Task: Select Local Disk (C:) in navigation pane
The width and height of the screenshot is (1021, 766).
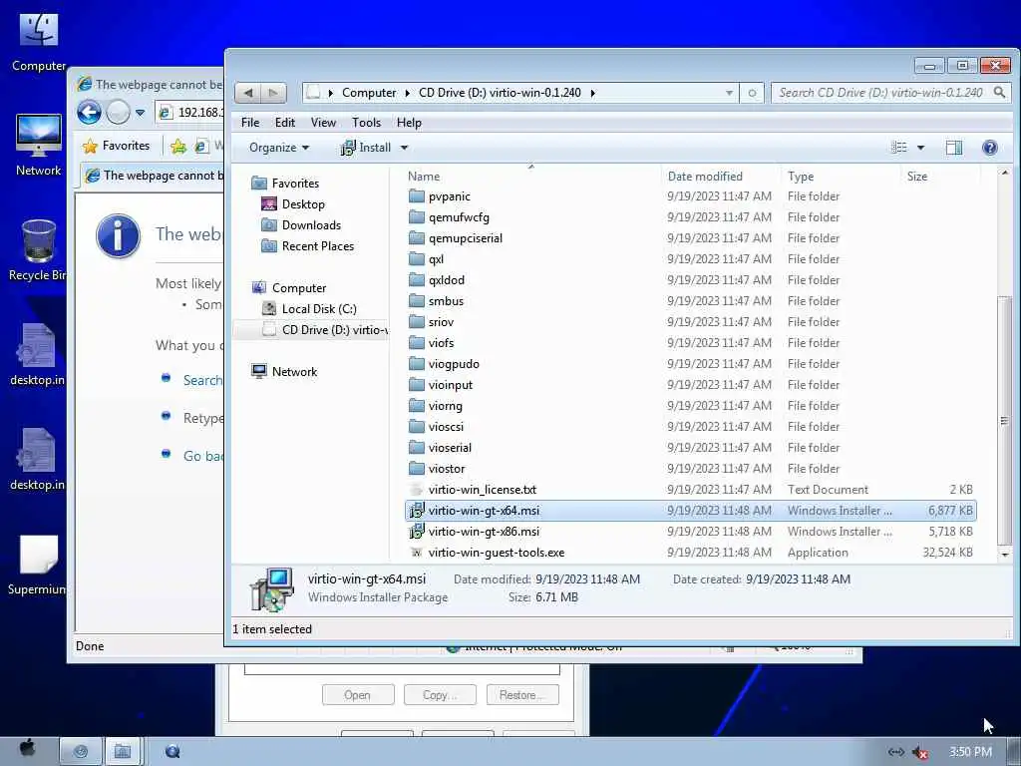Action: (x=318, y=309)
